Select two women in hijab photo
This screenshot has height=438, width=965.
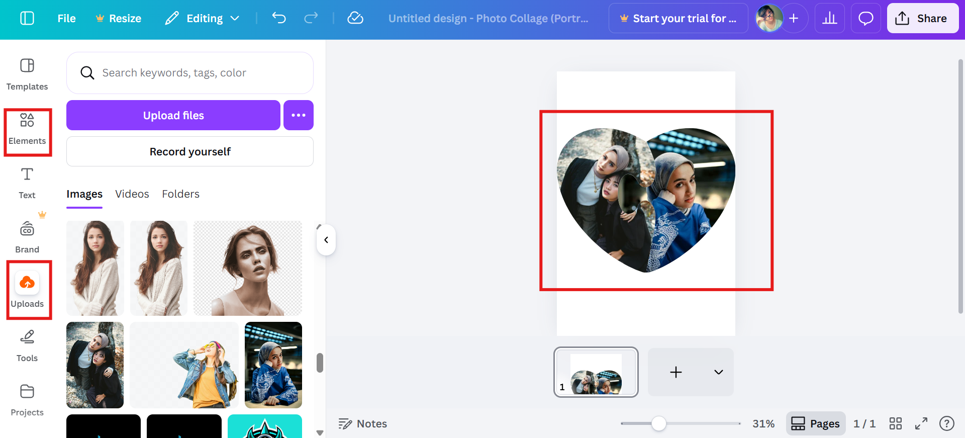point(95,365)
